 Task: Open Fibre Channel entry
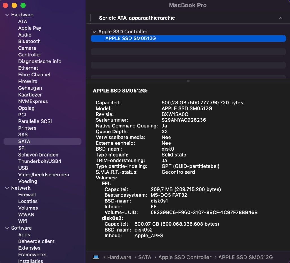34,75
